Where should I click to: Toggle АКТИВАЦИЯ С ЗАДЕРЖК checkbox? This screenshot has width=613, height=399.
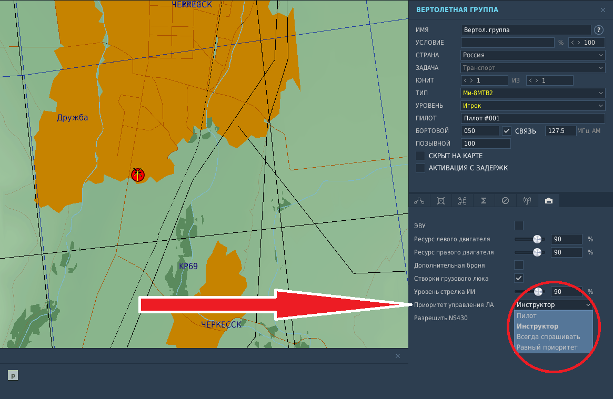point(420,168)
